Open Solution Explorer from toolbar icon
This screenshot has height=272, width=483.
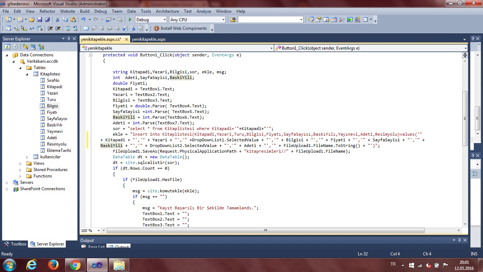point(311,19)
